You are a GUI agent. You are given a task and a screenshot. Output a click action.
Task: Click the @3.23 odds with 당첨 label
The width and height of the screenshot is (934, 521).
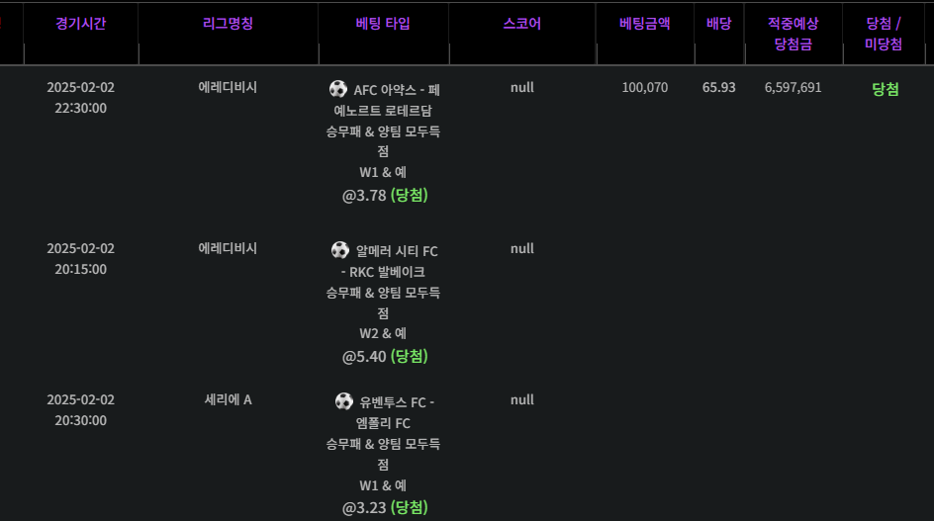click(385, 507)
